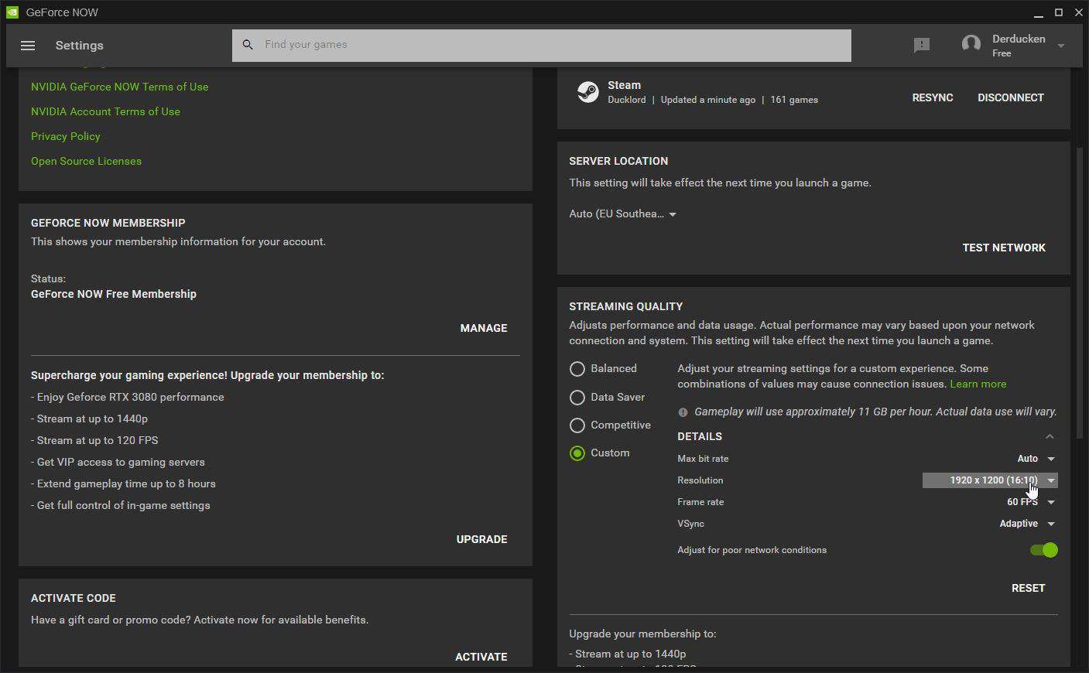This screenshot has width=1089, height=673.
Task: Click the Steam logo icon
Action: 588,92
